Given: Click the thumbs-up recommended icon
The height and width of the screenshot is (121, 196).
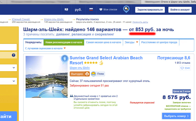Looking at the screenshot, I should coord(101,63).
